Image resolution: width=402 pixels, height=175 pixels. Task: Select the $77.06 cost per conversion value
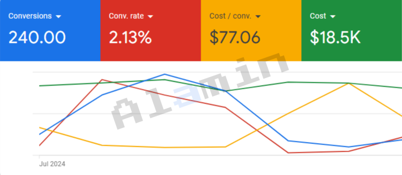click(x=235, y=37)
